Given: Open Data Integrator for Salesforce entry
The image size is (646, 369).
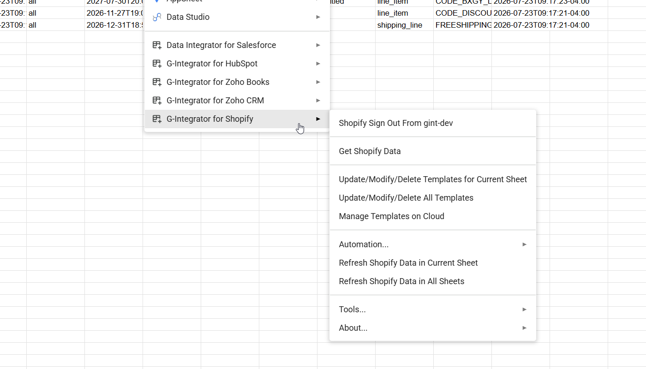Looking at the screenshot, I should point(237,45).
